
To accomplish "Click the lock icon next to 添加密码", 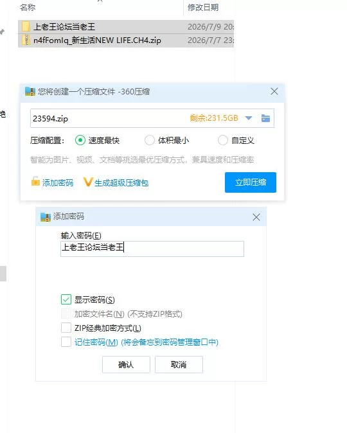I will pos(35,181).
